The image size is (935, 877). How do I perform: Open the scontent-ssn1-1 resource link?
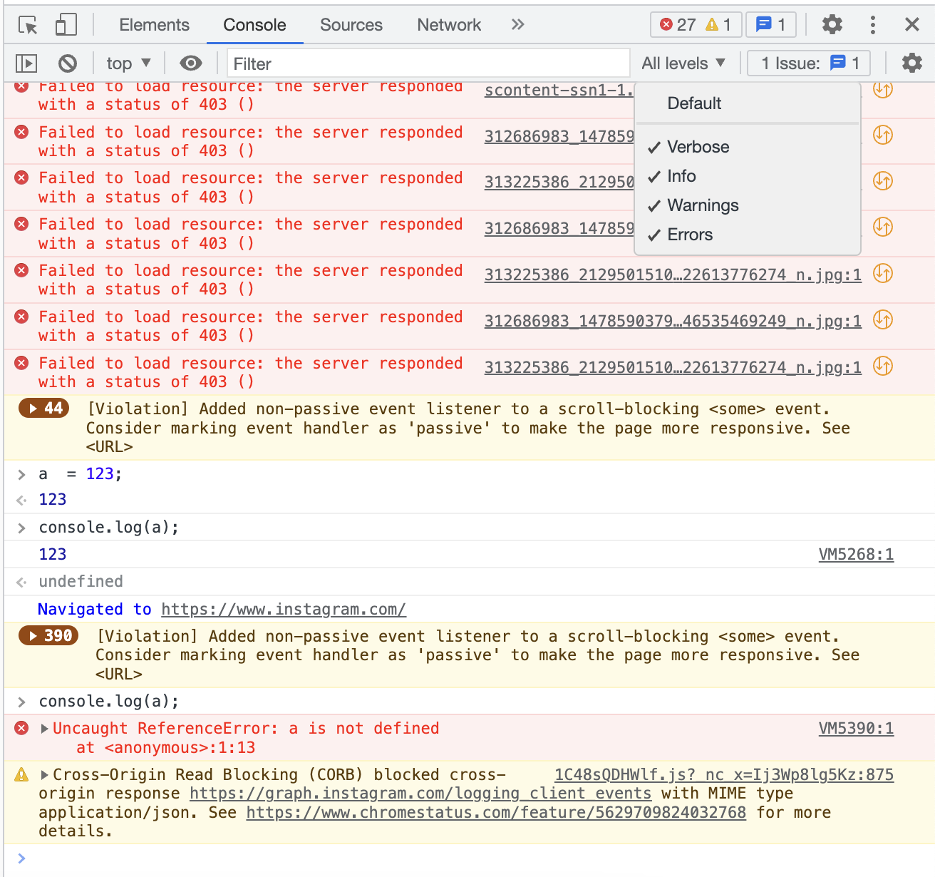[559, 91]
